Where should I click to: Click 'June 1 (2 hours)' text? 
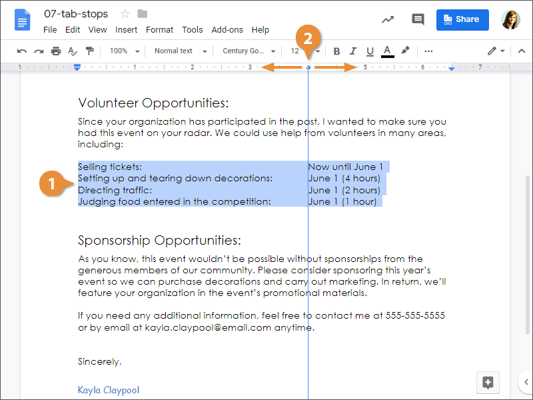344,190
